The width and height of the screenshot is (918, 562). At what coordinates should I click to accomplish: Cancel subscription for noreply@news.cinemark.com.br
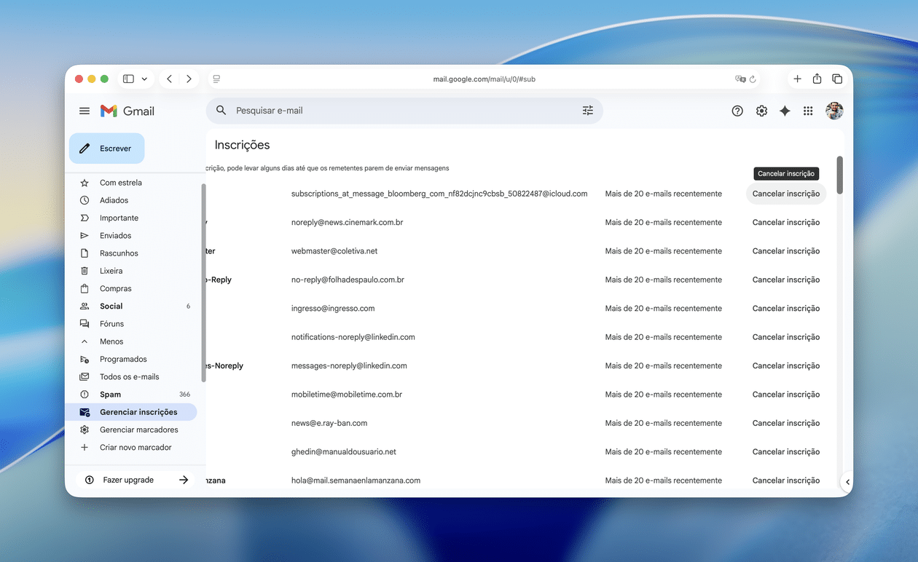pyautogui.click(x=785, y=223)
